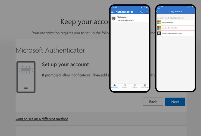
Task: Switch to the Adresser location tab
Action: [135, 86]
